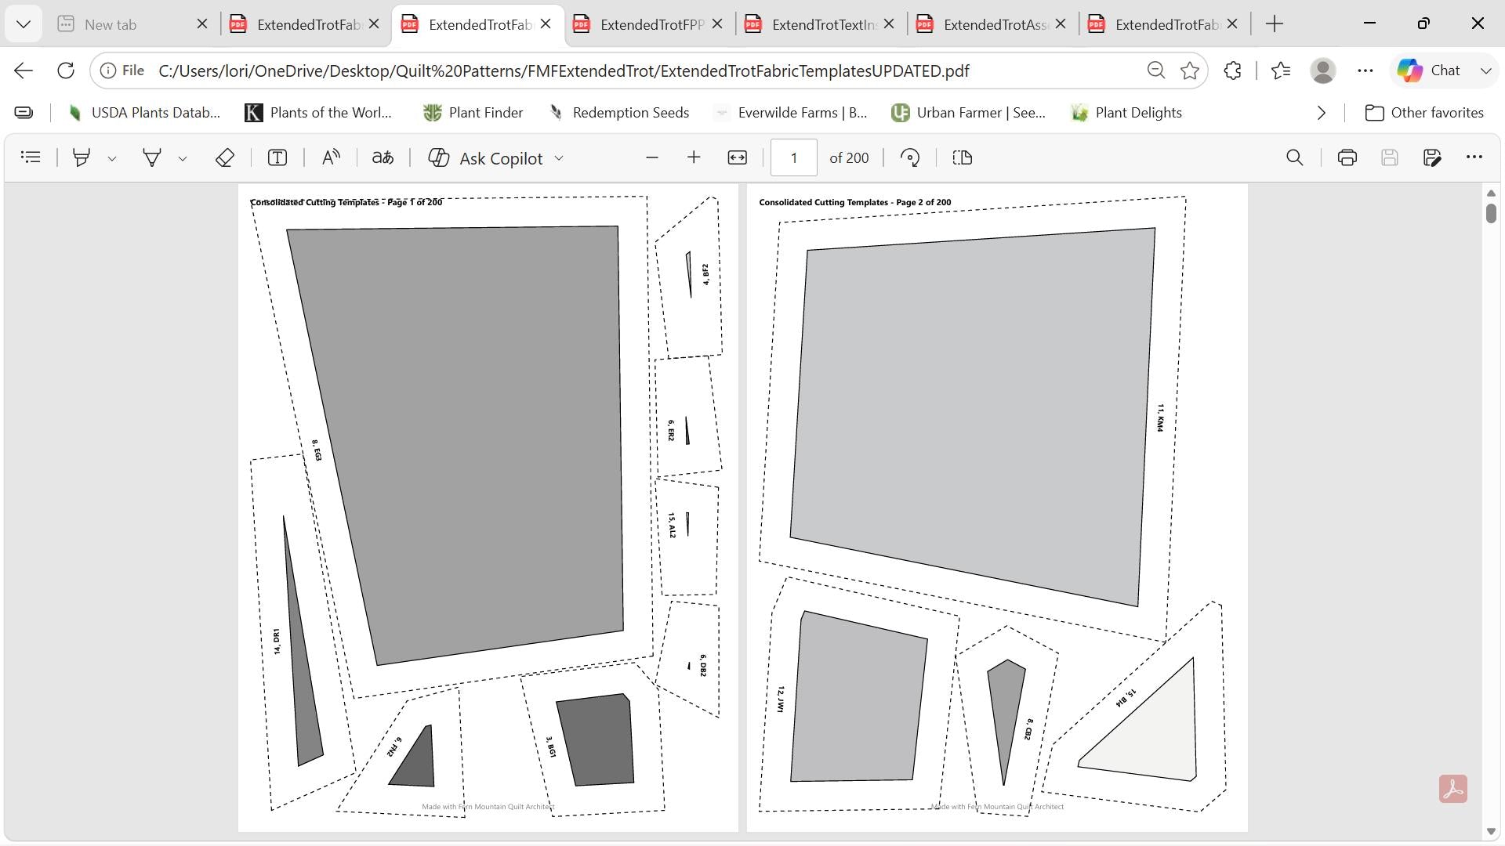This screenshot has width=1505, height=846.
Task: Open the browser zoom magnifier icon
Action: pos(1155,70)
